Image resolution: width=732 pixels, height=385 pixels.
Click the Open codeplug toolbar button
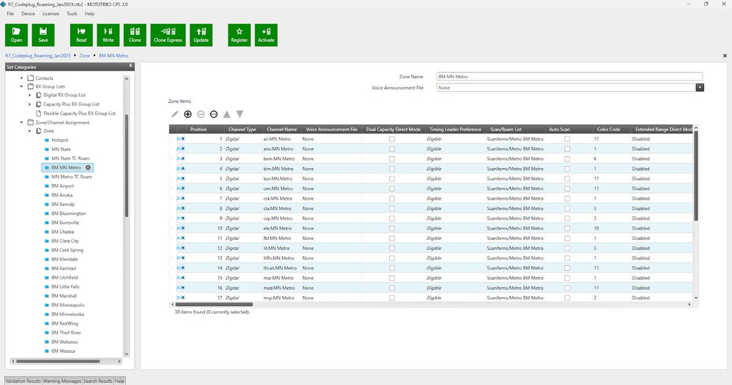point(16,35)
